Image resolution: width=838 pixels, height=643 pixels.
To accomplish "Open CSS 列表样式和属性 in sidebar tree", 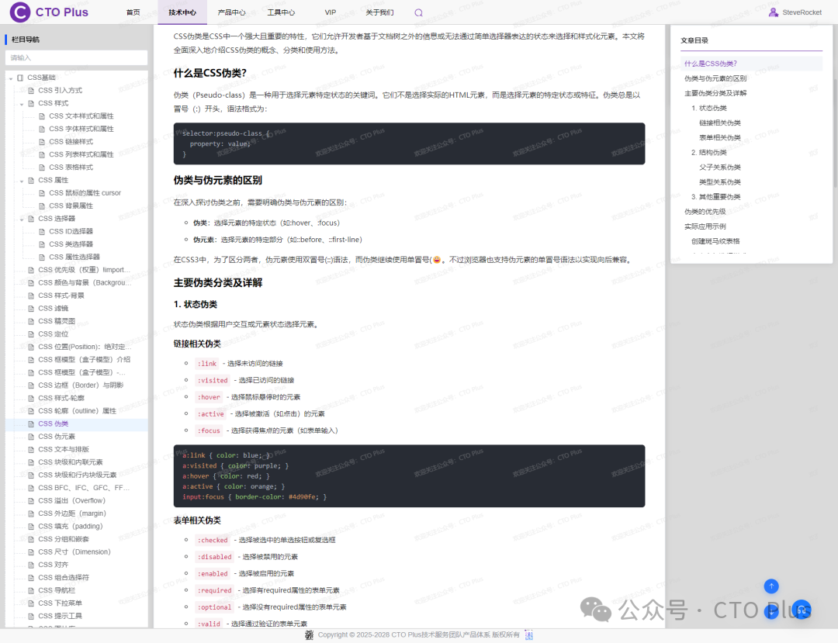I will pyautogui.click(x=81, y=155).
